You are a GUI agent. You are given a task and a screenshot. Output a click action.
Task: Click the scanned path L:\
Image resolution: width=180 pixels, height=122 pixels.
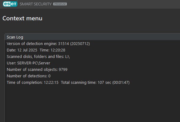click(x=67, y=57)
